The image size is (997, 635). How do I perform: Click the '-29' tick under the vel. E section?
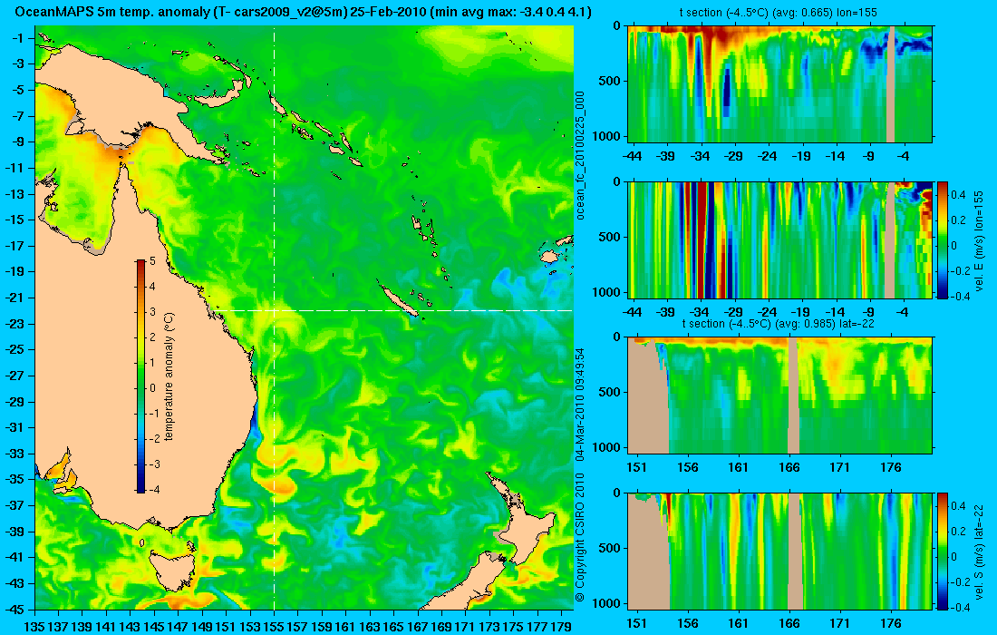pos(733,312)
